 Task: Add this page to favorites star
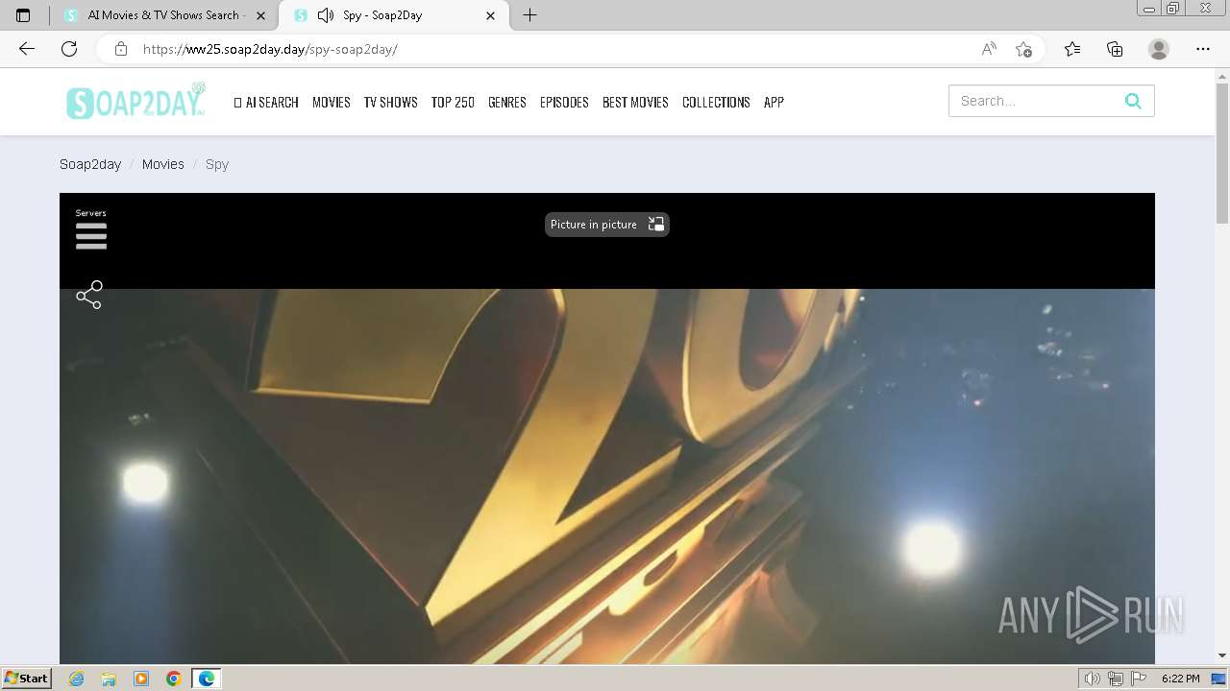tap(1023, 49)
